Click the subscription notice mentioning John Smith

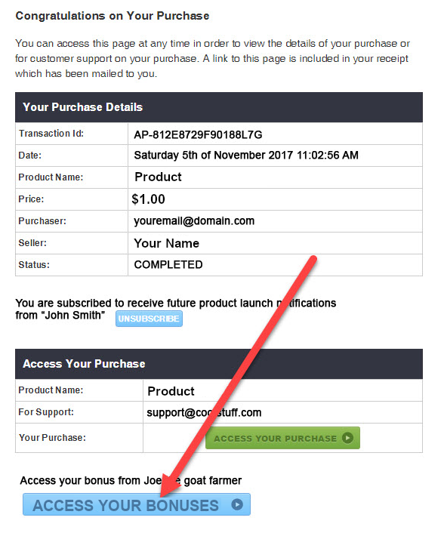point(175,309)
